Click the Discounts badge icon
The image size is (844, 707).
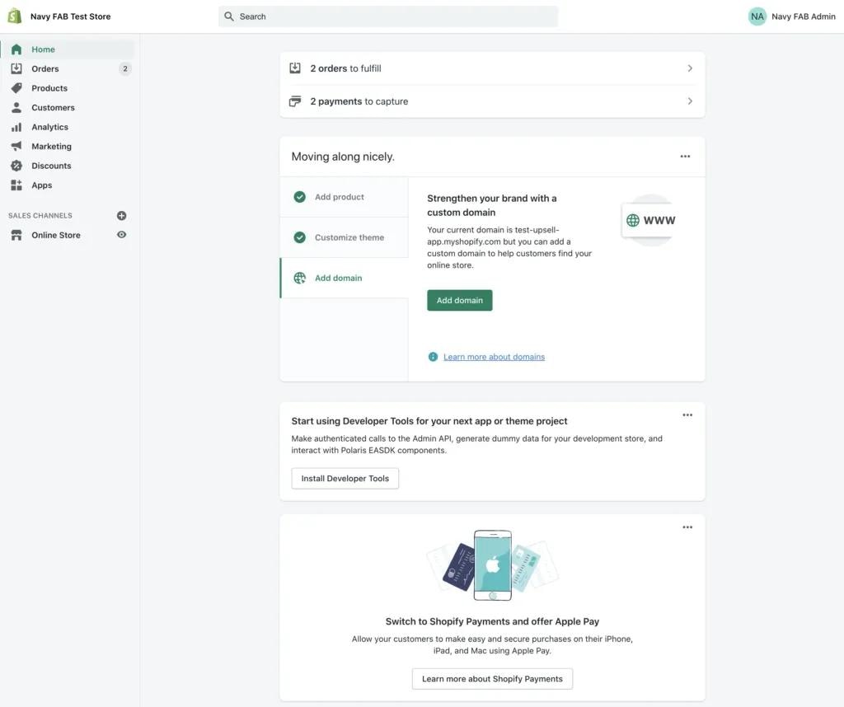point(16,166)
